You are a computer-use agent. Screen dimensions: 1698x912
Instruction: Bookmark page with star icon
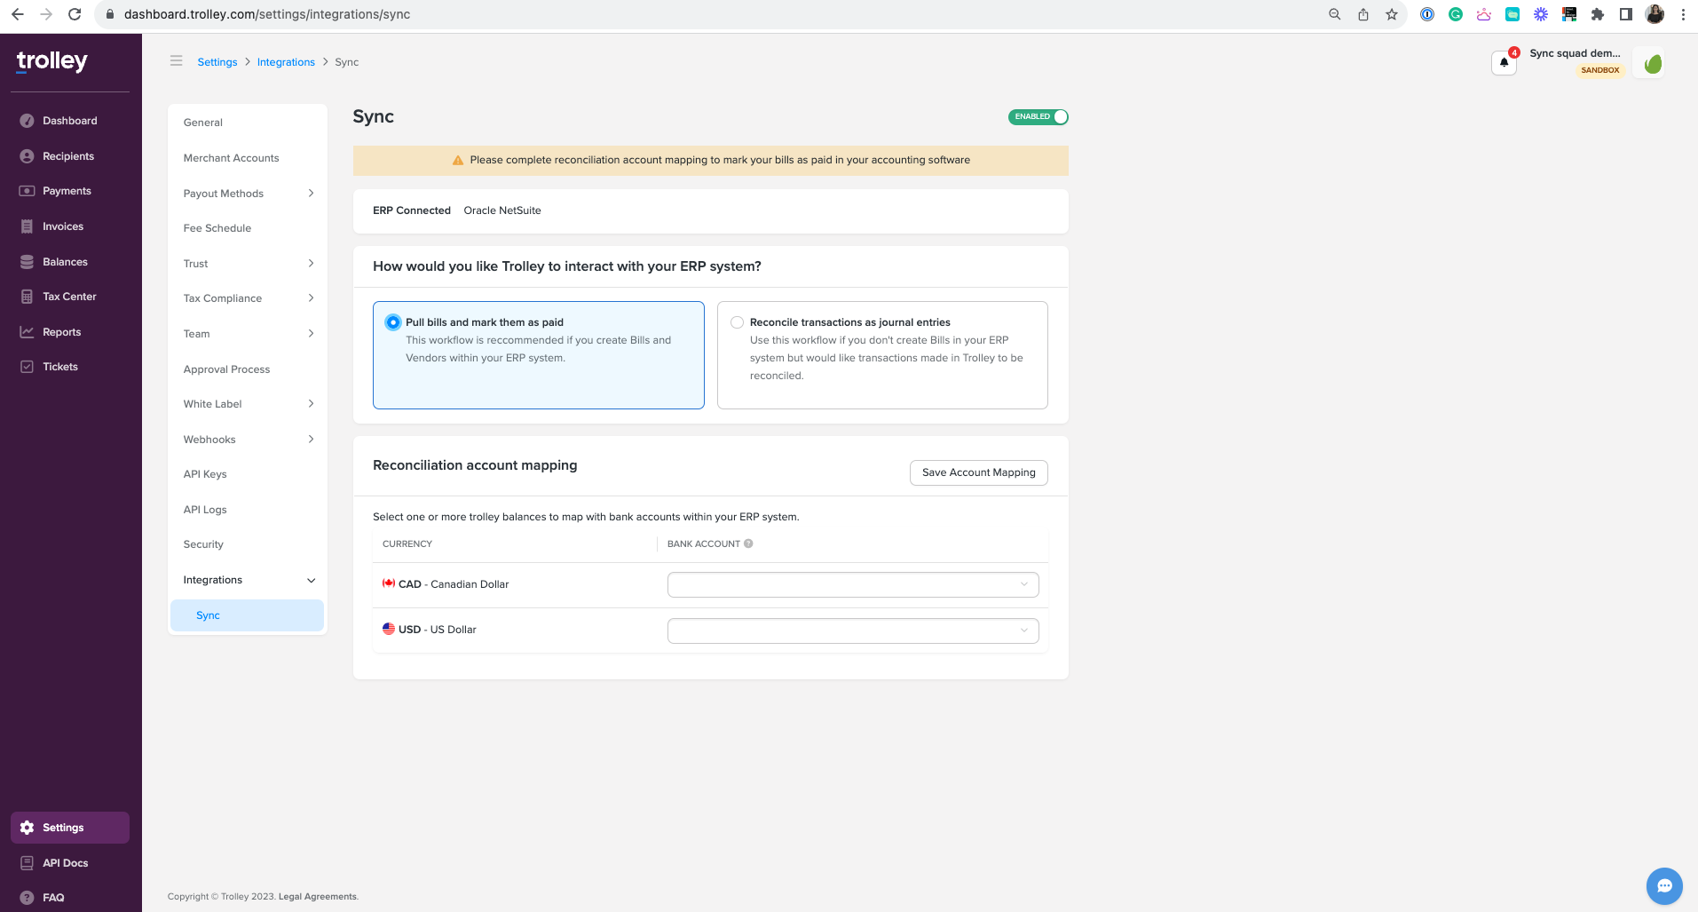tap(1391, 14)
